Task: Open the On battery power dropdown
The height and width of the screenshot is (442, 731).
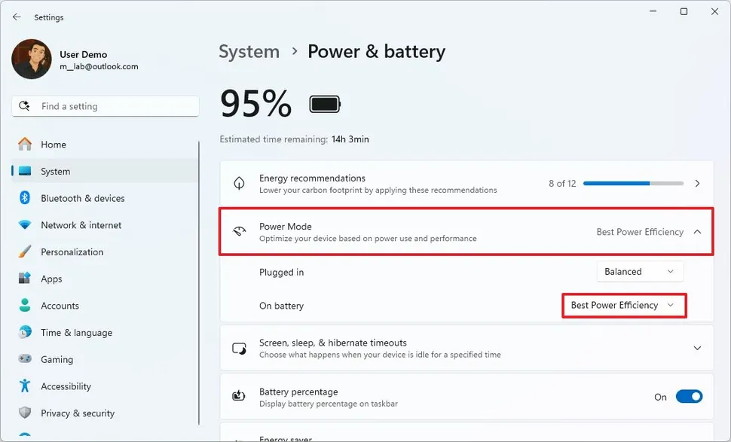Action: click(x=623, y=305)
